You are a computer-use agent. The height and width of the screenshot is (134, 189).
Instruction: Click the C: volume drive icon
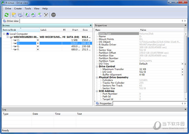pos(15,40)
